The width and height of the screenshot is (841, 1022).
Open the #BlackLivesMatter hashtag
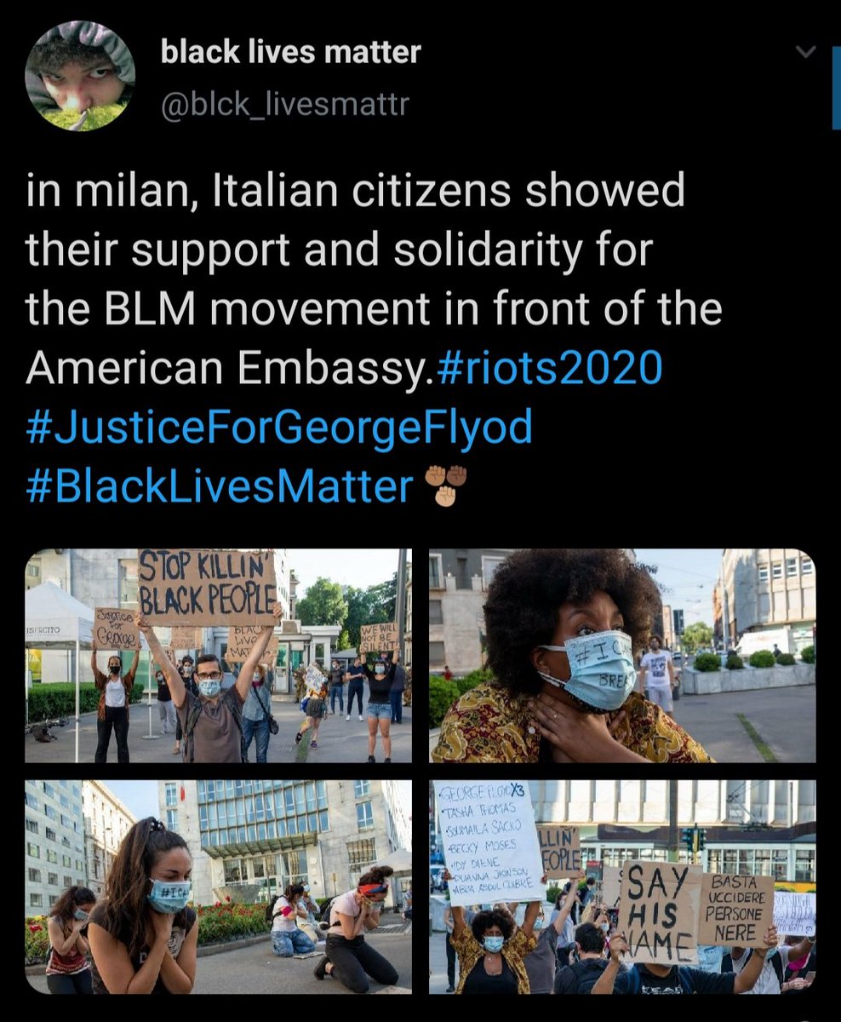click(x=220, y=487)
